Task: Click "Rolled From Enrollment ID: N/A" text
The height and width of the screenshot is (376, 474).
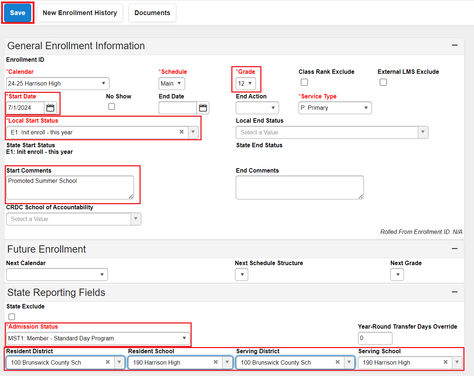Action: tap(421, 232)
